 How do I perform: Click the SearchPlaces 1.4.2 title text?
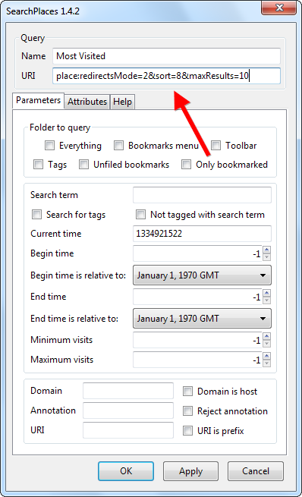(42, 11)
